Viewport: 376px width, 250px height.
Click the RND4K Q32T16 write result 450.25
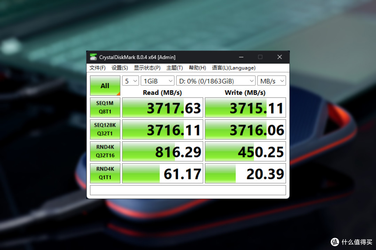click(x=245, y=151)
